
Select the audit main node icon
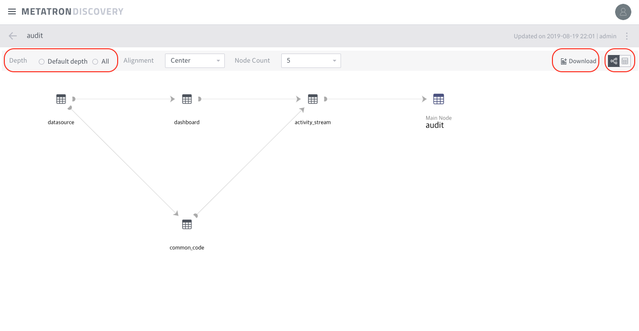pyautogui.click(x=439, y=99)
